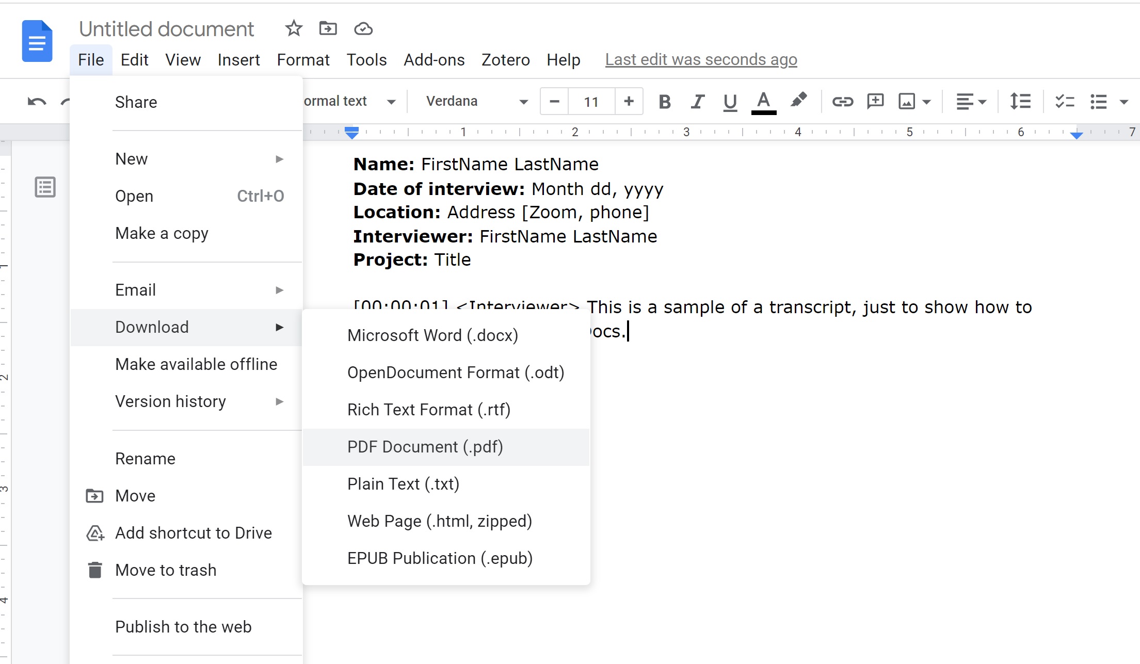1140x664 pixels.
Task: Click the Project: Title line in document
Action: tap(412, 260)
